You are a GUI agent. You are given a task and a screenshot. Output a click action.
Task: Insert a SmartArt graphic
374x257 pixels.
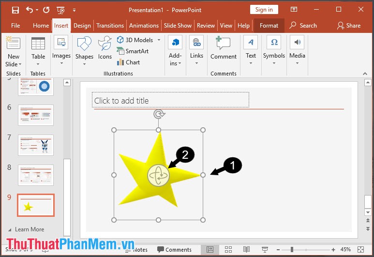[x=133, y=51]
